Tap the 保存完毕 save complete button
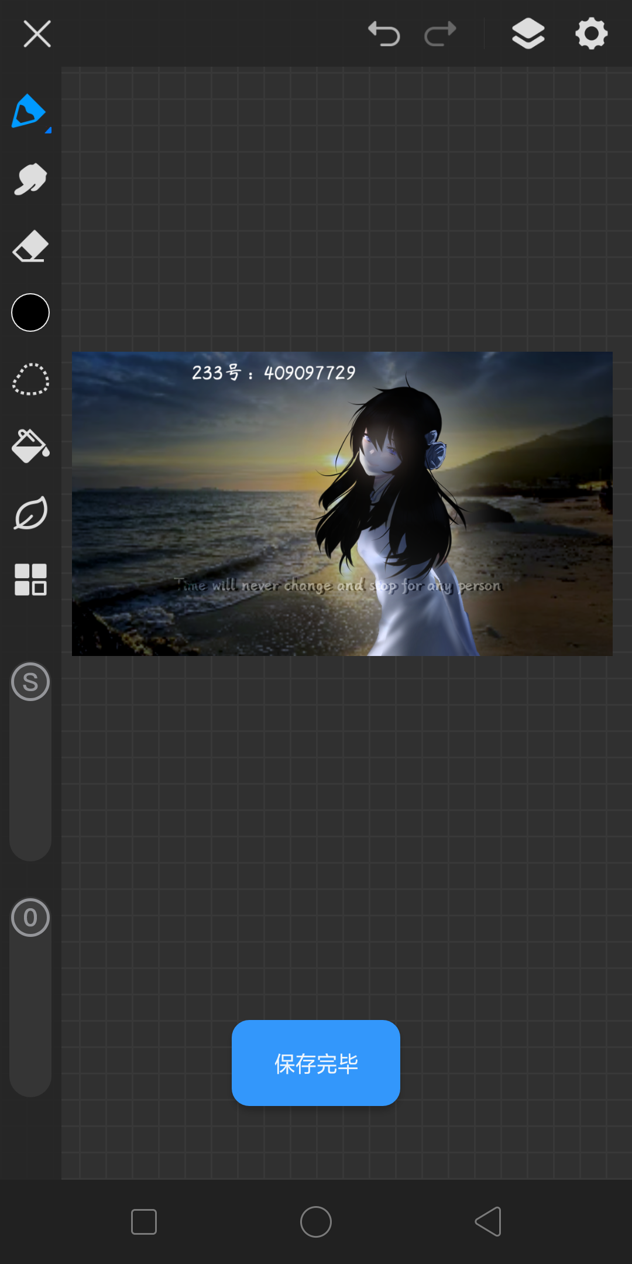Viewport: 632px width, 1264px height. pyautogui.click(x=316, y=1063)
